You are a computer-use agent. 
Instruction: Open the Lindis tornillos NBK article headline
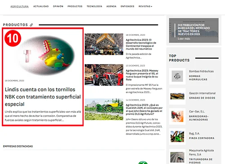click(x=43, y=97)
